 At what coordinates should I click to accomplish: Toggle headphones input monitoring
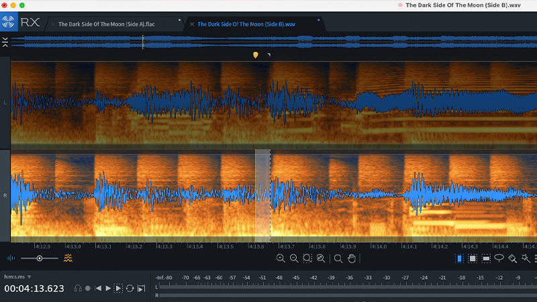tap(78, 289)
